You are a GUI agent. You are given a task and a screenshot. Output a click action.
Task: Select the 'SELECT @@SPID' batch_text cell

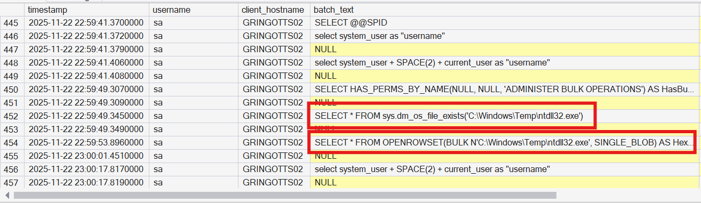point(505,23)
